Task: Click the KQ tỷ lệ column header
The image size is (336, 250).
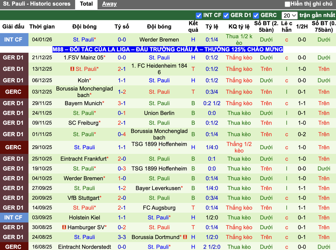Action: (x=239, y=26)
